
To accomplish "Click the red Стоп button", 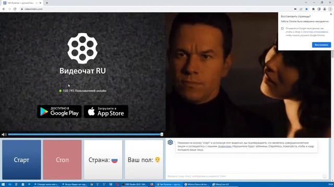I will 62,159.
